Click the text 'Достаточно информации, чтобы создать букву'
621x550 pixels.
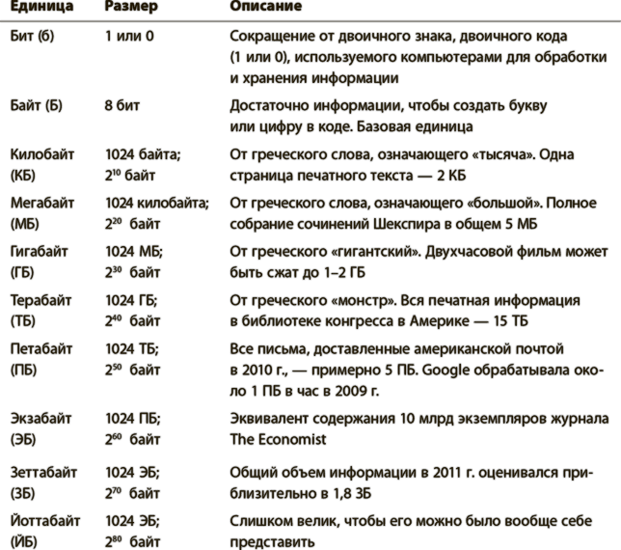pyautogui.click(x=388, y=105)
